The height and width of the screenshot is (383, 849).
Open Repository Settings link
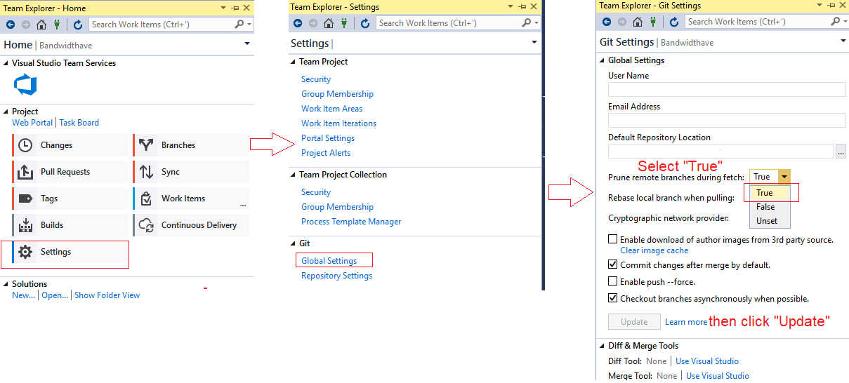tap(337, 276)
